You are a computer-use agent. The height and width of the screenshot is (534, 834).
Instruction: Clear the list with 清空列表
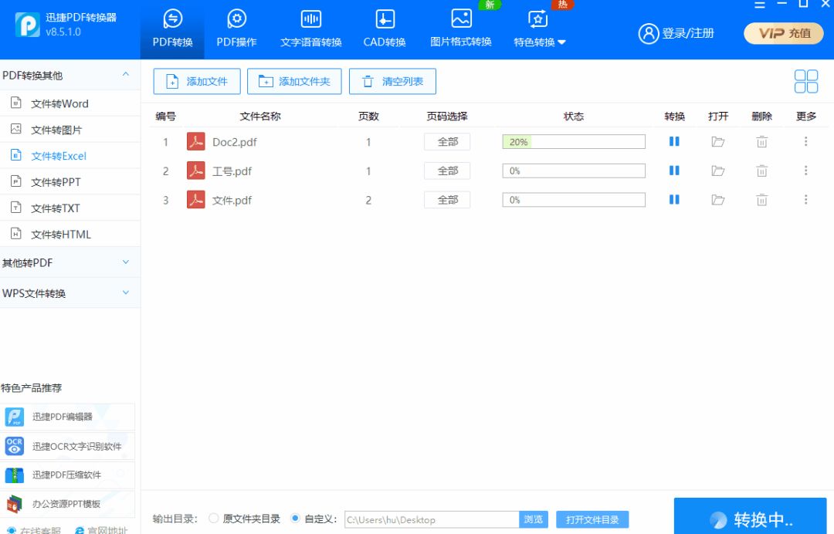392,81
